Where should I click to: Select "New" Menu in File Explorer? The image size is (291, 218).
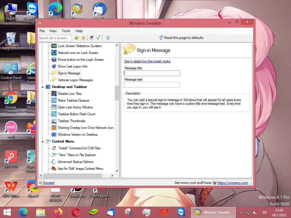(77, 155)
